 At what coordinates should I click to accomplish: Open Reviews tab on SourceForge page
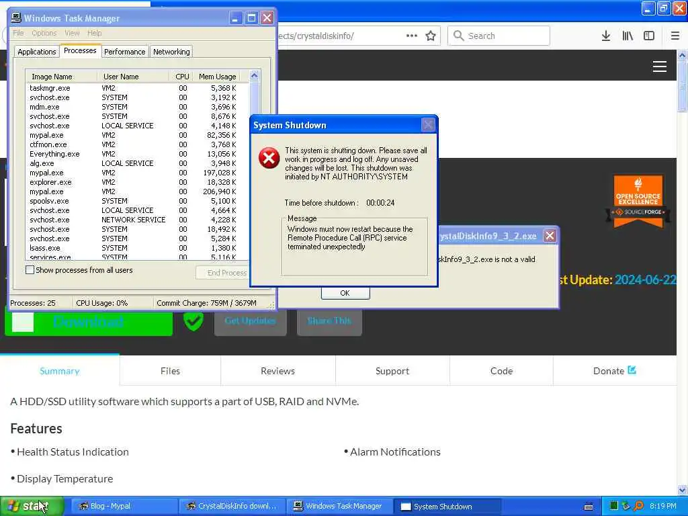point(277,371)
